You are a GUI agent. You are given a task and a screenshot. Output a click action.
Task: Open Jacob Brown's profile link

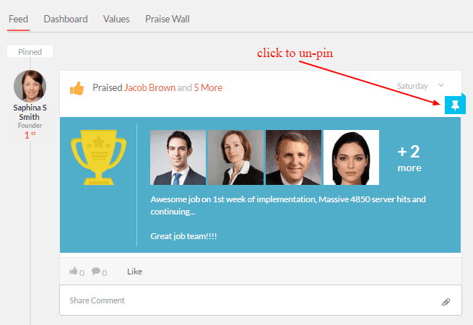tap(149, 88)
